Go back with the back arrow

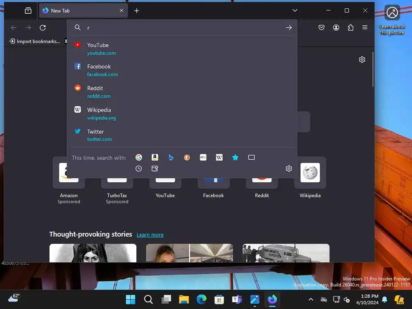tap(14, 28)
